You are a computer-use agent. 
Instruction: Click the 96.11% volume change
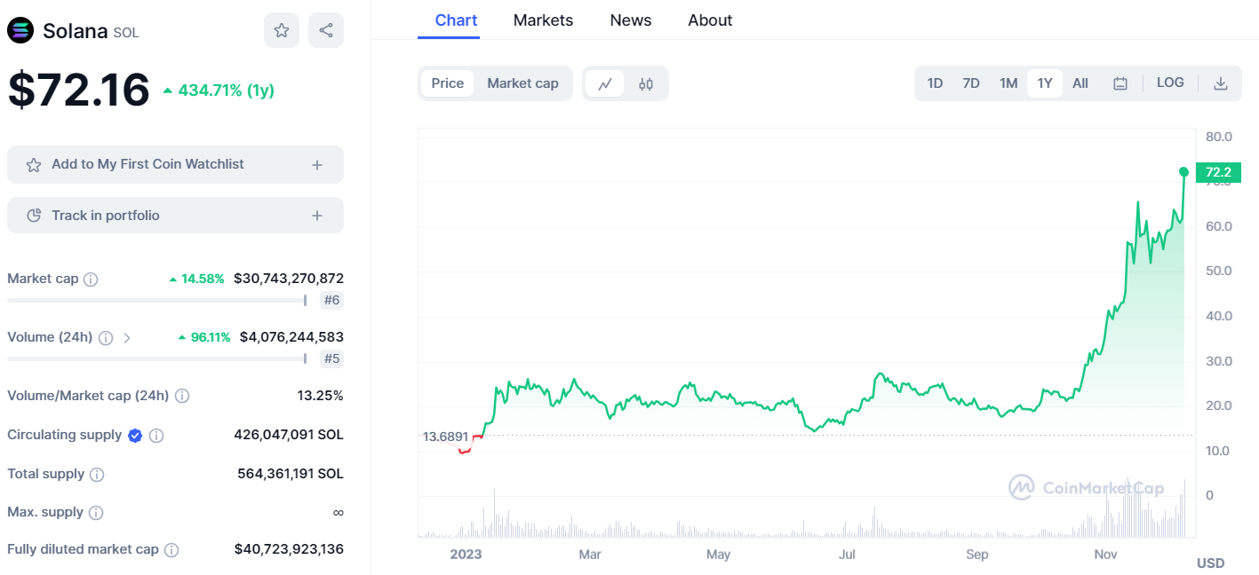coord(204,337)
